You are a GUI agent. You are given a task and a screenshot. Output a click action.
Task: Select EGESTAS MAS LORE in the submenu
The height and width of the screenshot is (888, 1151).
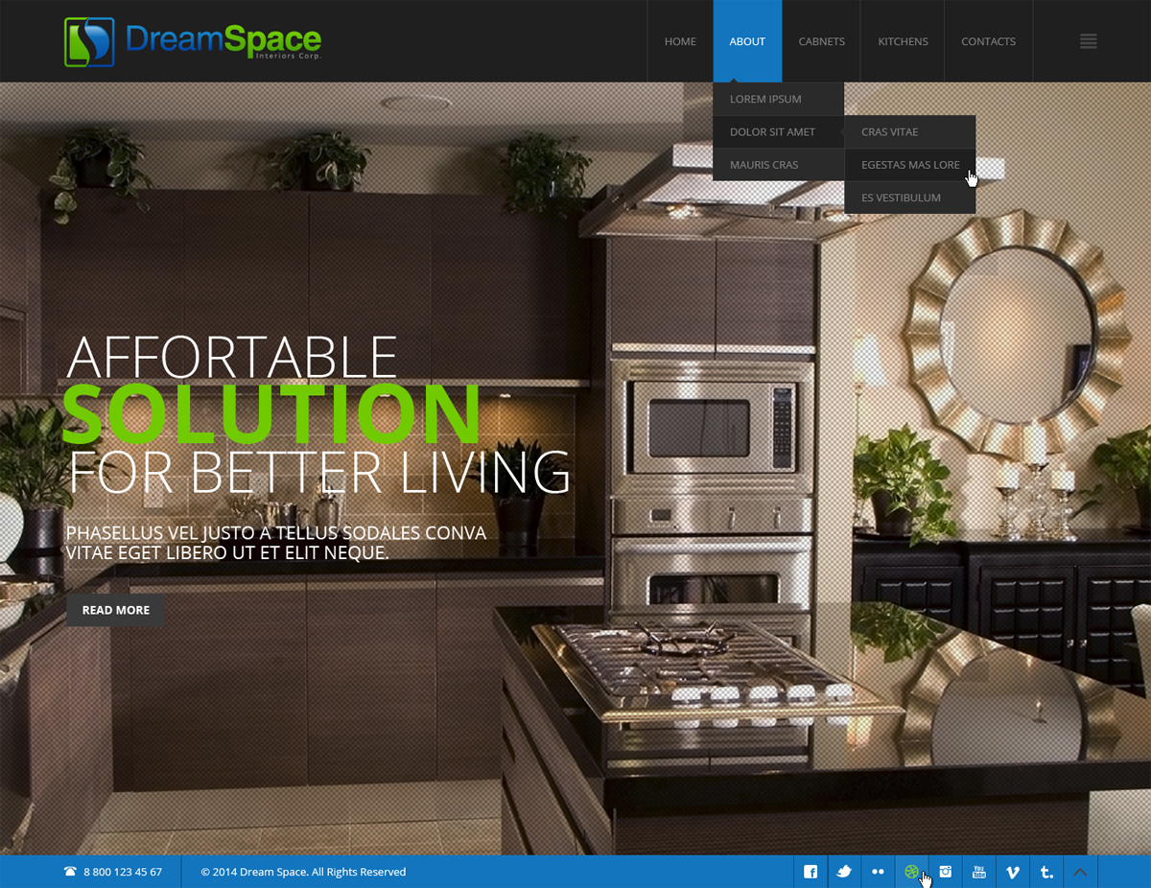point(909,164)
